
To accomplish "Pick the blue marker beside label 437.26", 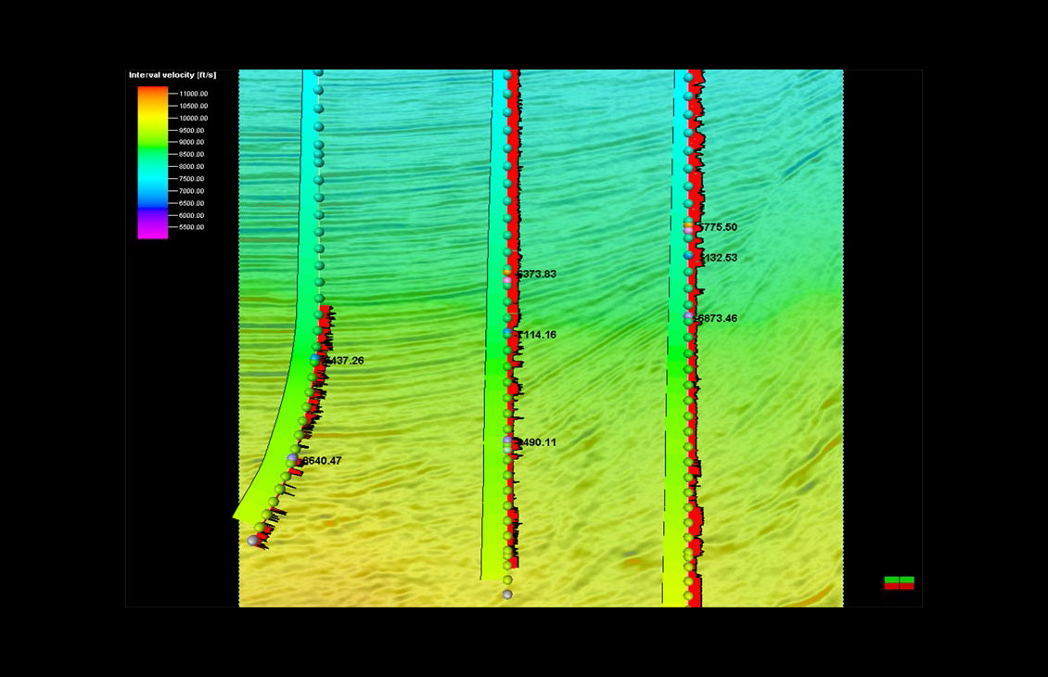I will coord(315,359).
